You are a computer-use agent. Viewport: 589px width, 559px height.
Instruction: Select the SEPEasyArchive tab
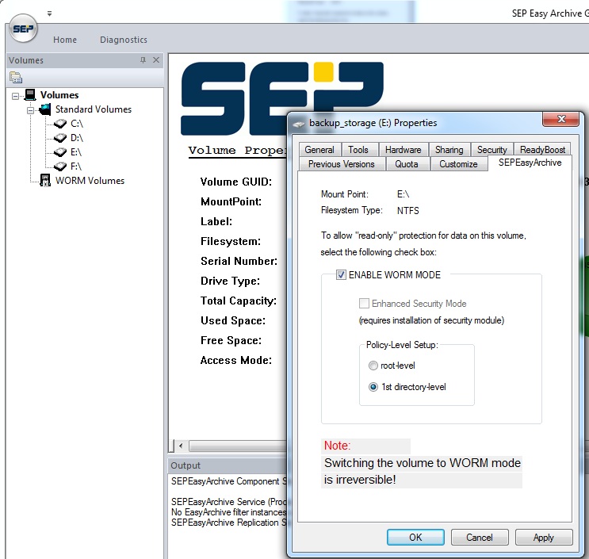tap(530, 163)
